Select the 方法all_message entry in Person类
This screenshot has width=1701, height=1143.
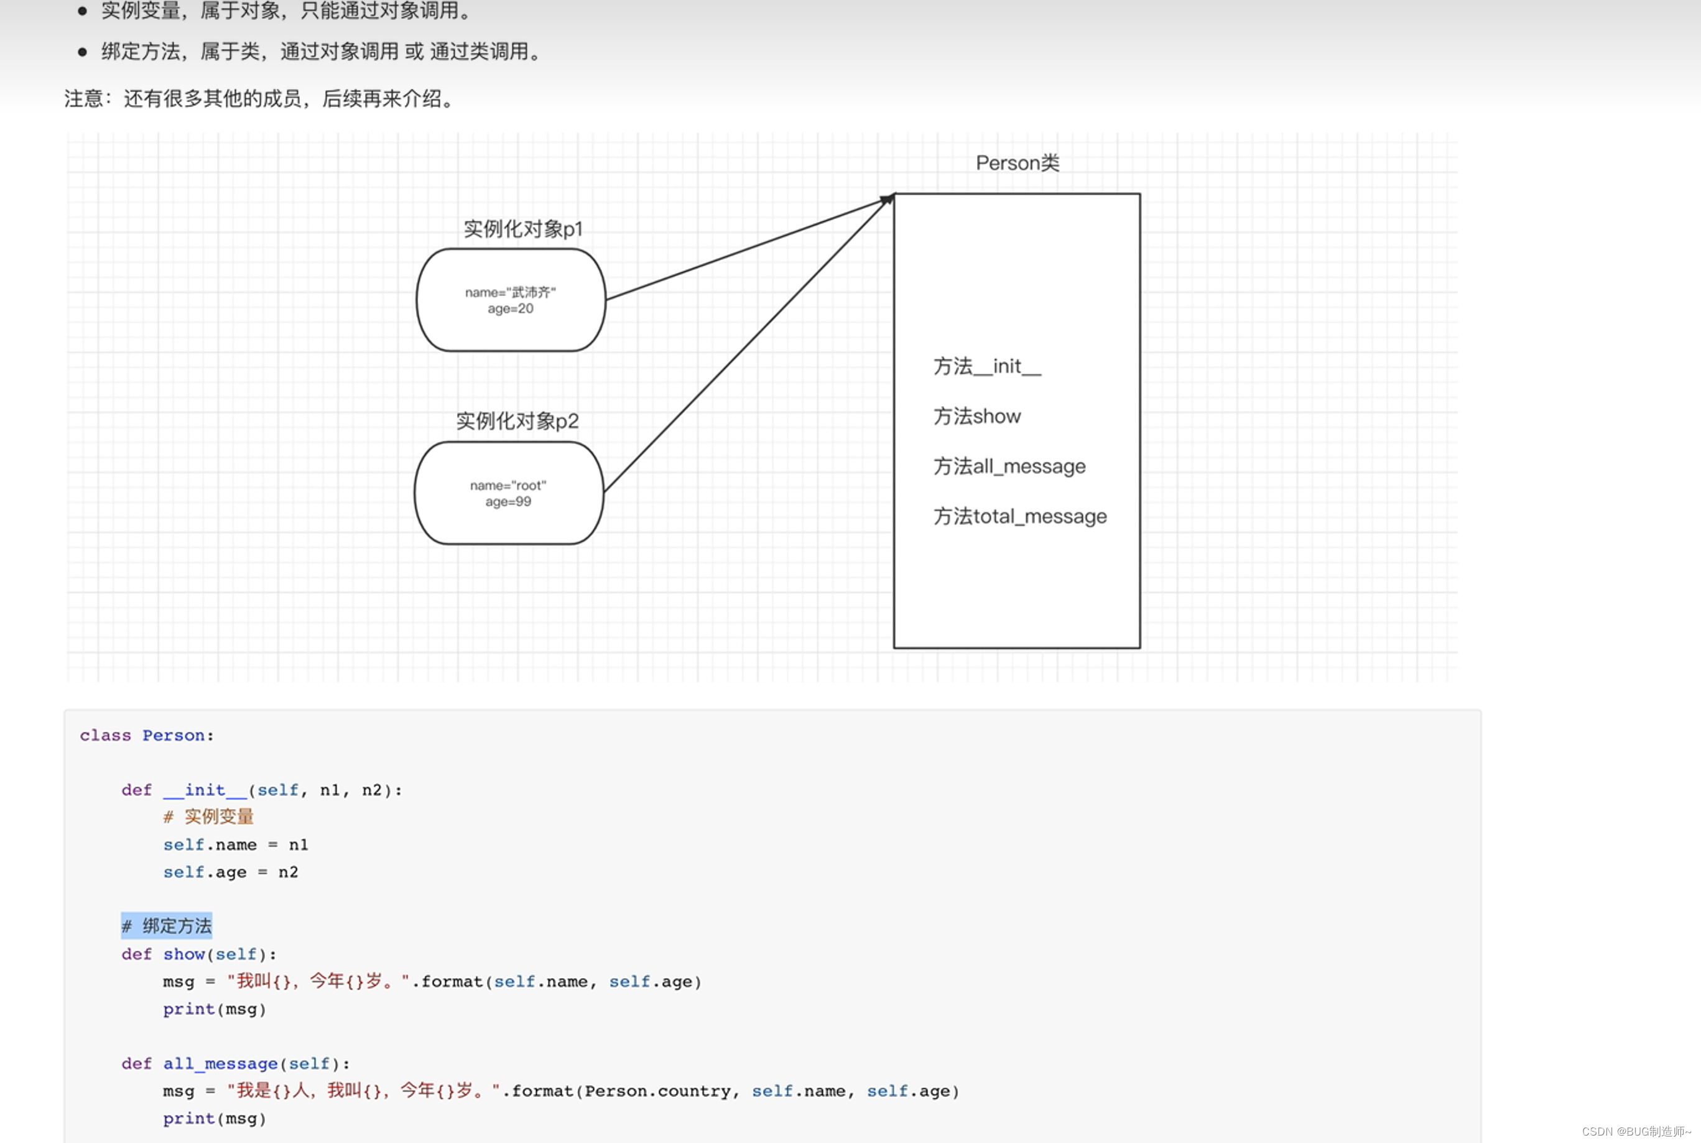click(1010, 466)
